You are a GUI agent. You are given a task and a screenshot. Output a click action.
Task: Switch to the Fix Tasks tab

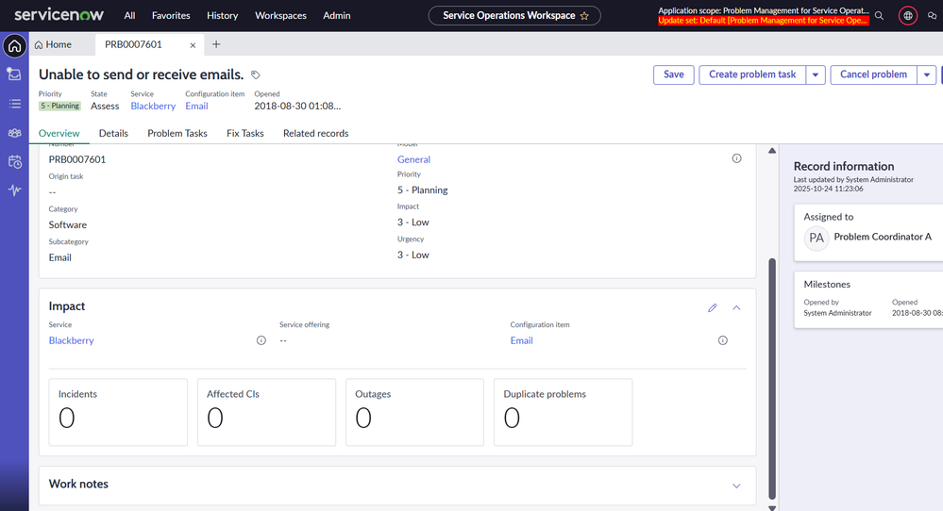coord(245,133)
